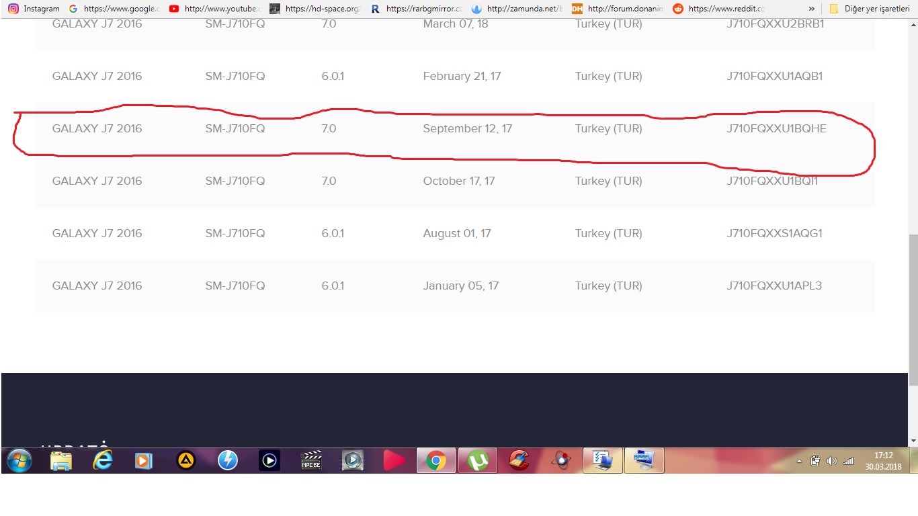
Task: Select firmware code J710FQXXU1BQHE
Action: click(776, 128)
